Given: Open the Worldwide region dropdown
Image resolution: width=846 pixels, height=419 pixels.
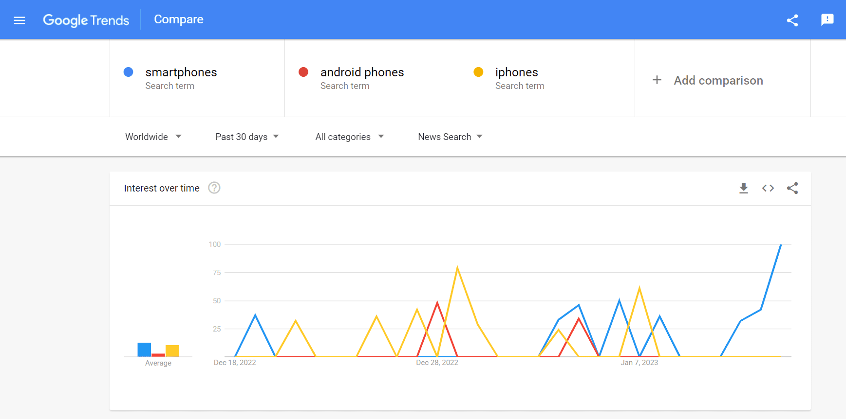Looking at the screenshot, I should pos(153,137).
